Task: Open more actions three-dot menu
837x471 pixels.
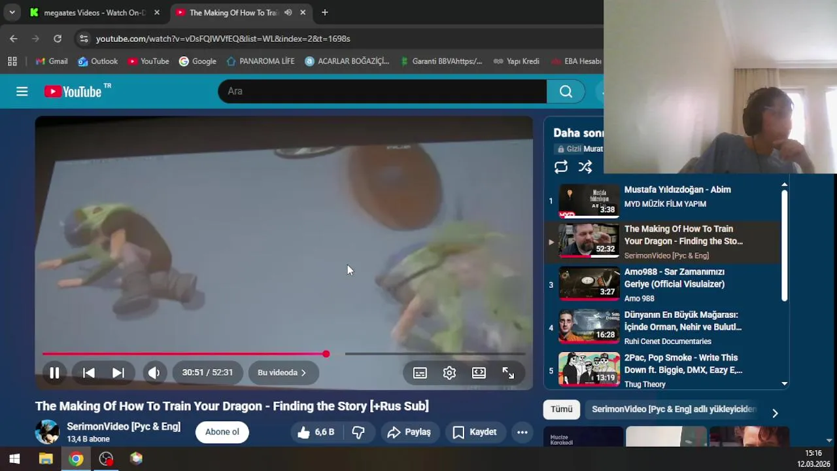Action: (x=522, y=432)
